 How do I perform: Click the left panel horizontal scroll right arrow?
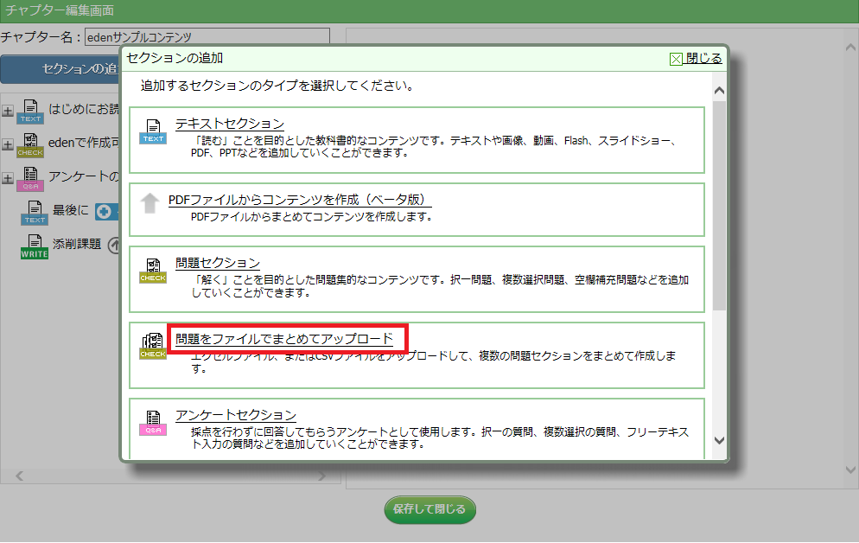321,476
